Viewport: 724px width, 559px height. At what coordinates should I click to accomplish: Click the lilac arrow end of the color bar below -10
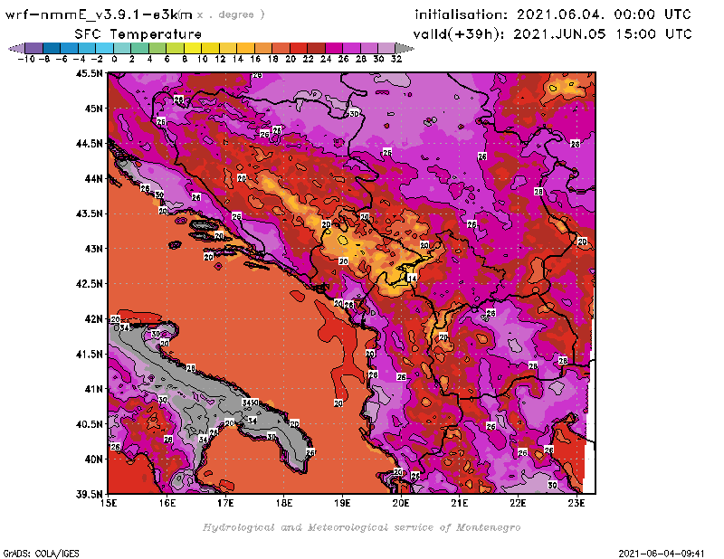pyautogui.click(x=17, y=48)
